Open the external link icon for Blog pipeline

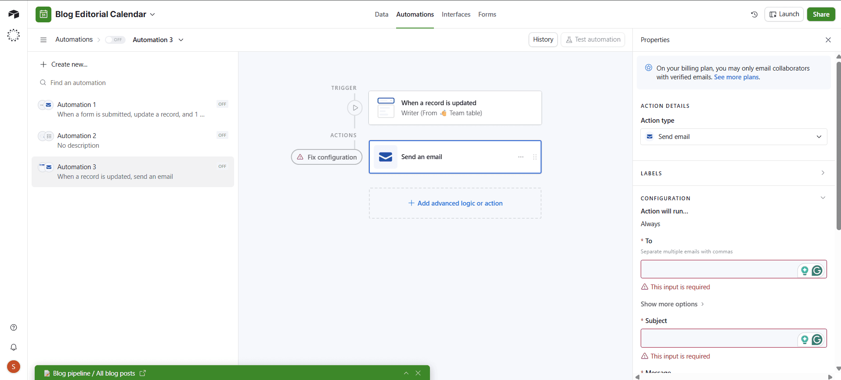point(143,373)
